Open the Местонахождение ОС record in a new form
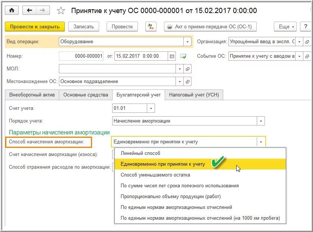The height and width of the screenshot is (232, 313). tap(187, 82)
